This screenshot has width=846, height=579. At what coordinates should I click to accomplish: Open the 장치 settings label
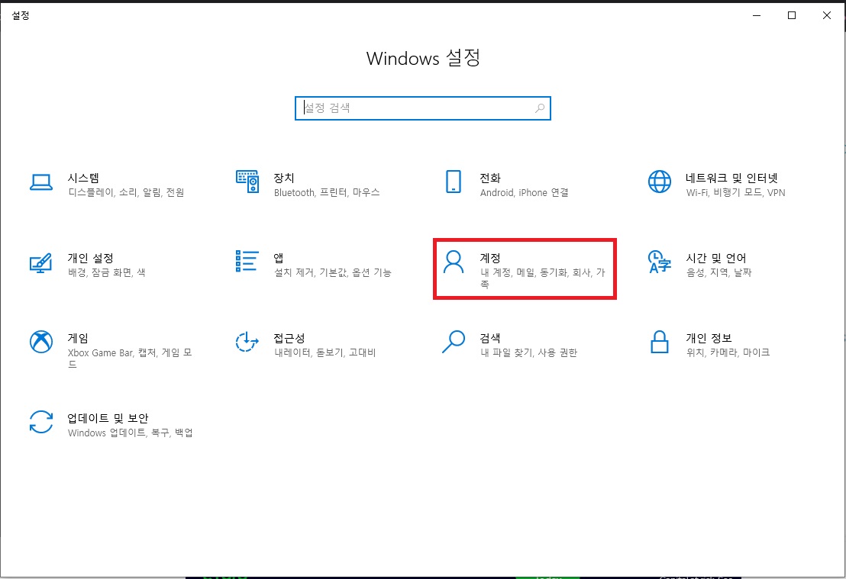(284, 178)
